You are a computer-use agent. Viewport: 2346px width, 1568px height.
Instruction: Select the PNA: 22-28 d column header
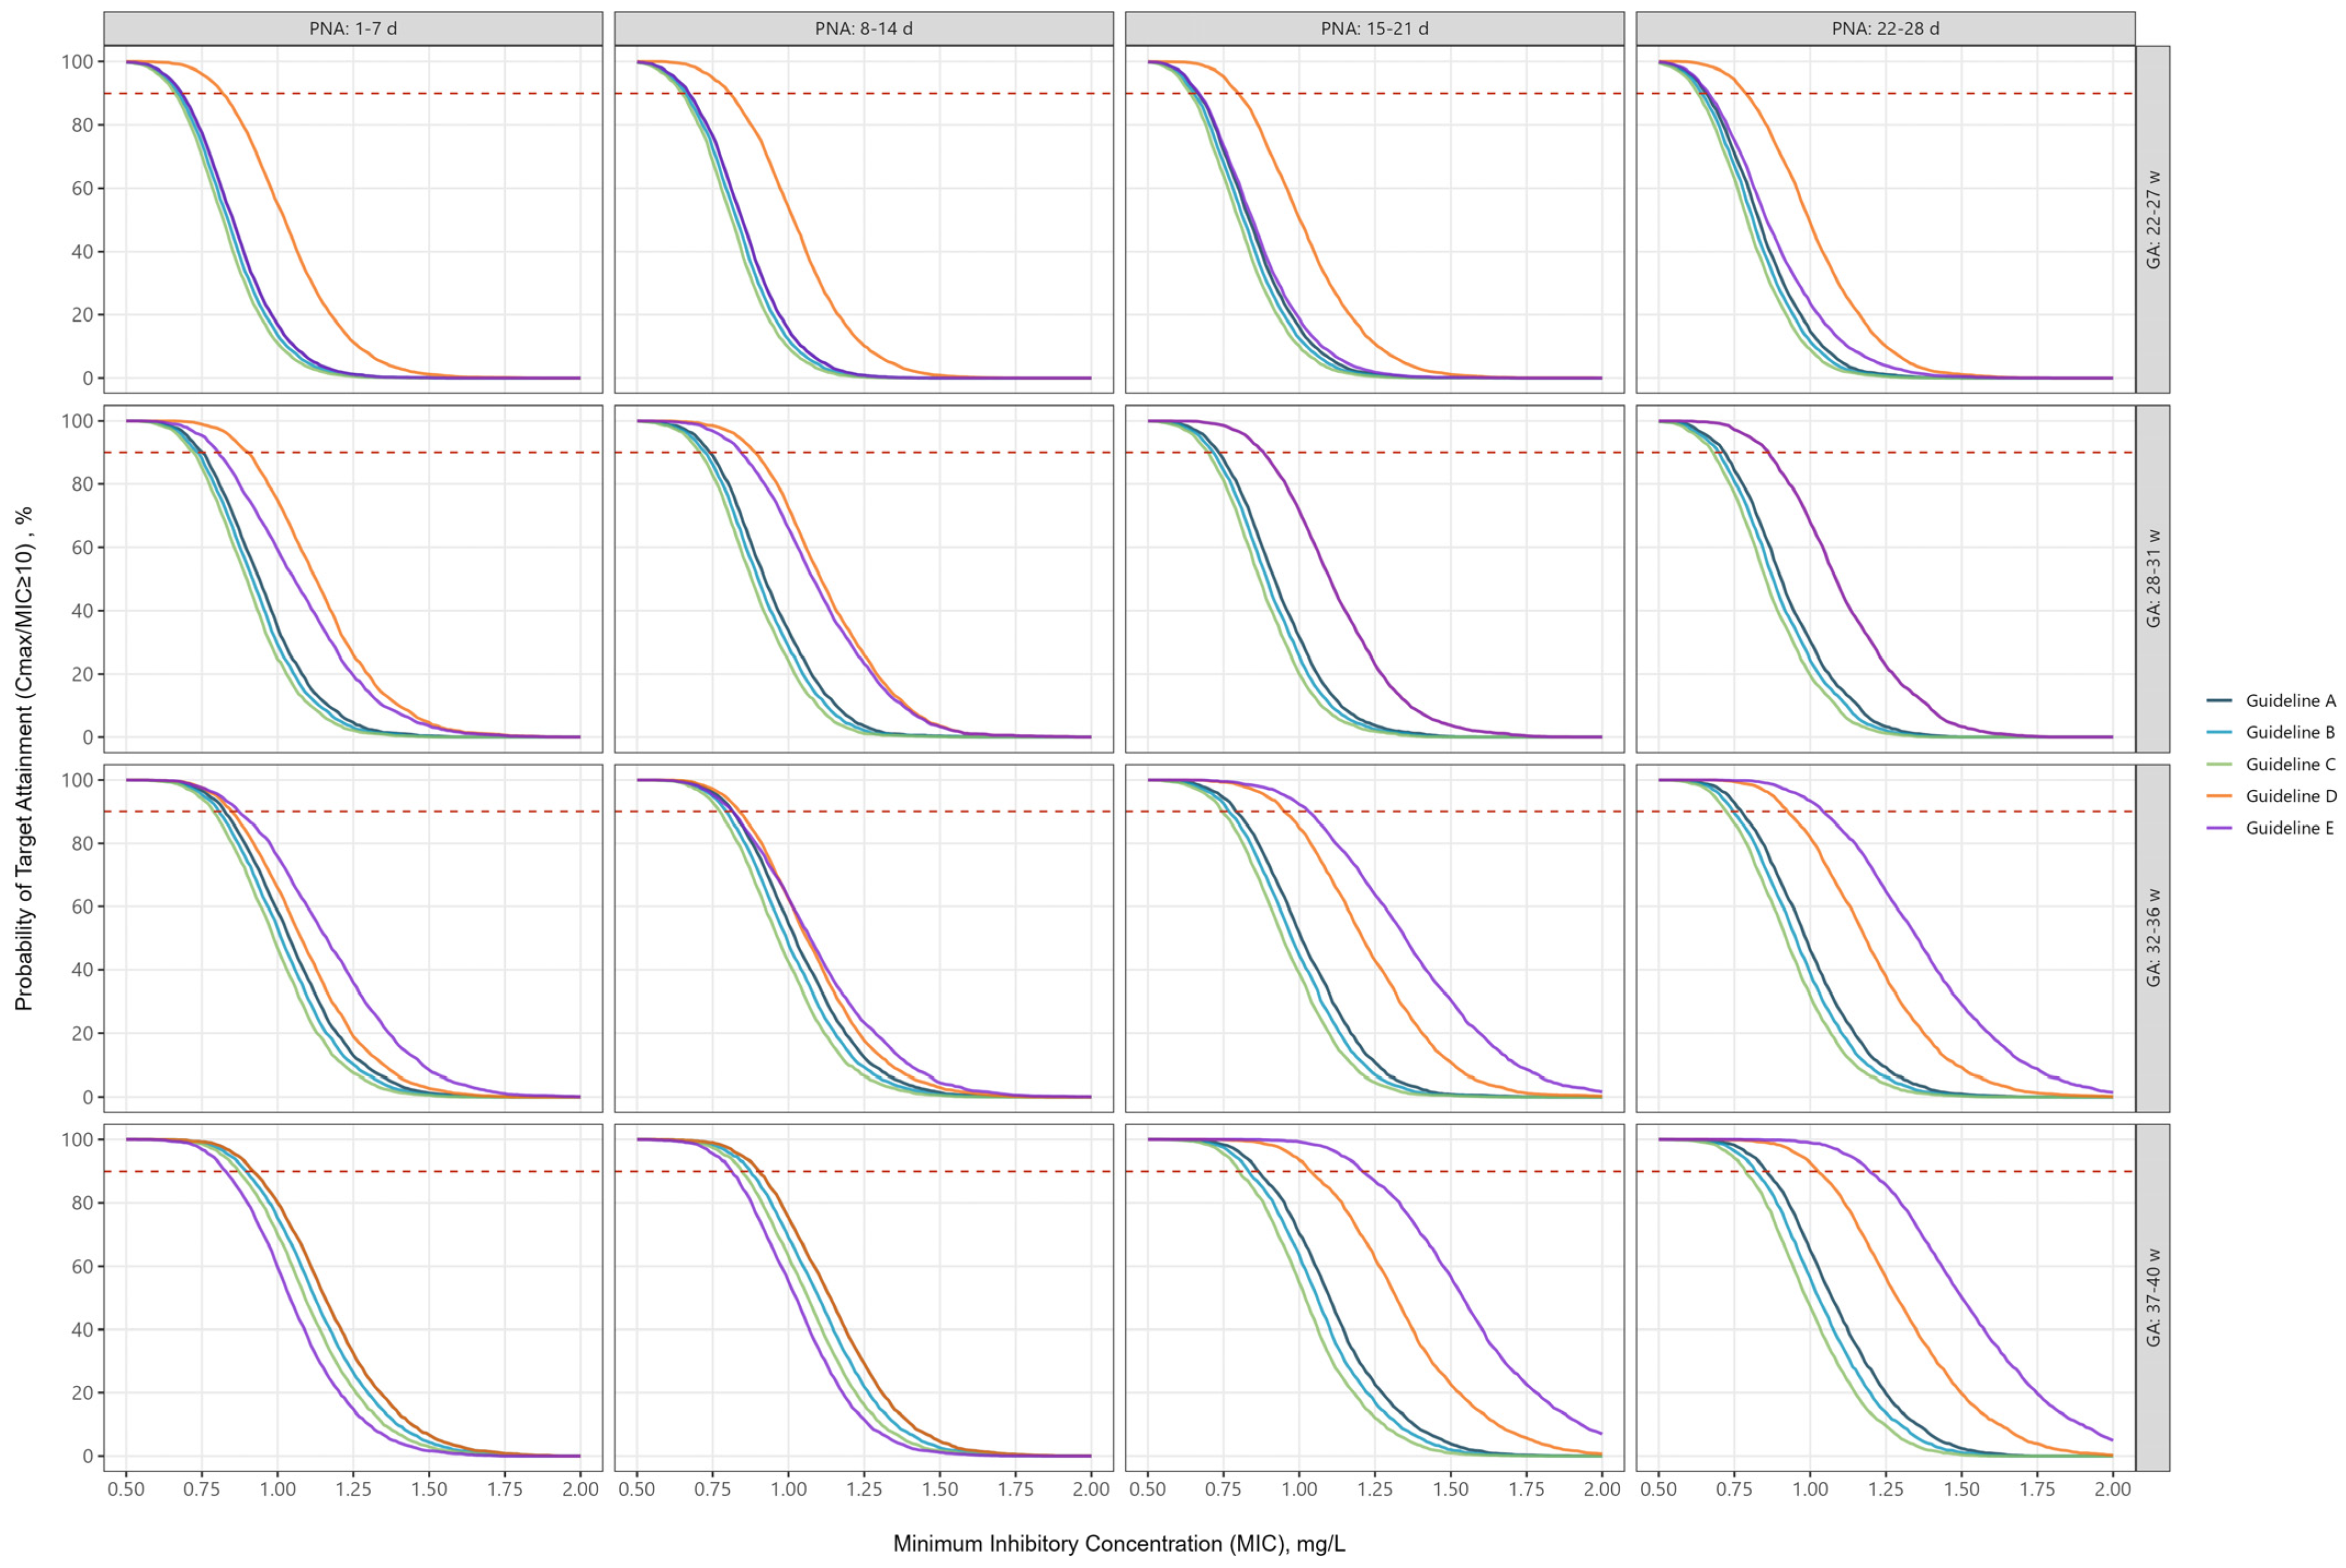pos(1885,29)
